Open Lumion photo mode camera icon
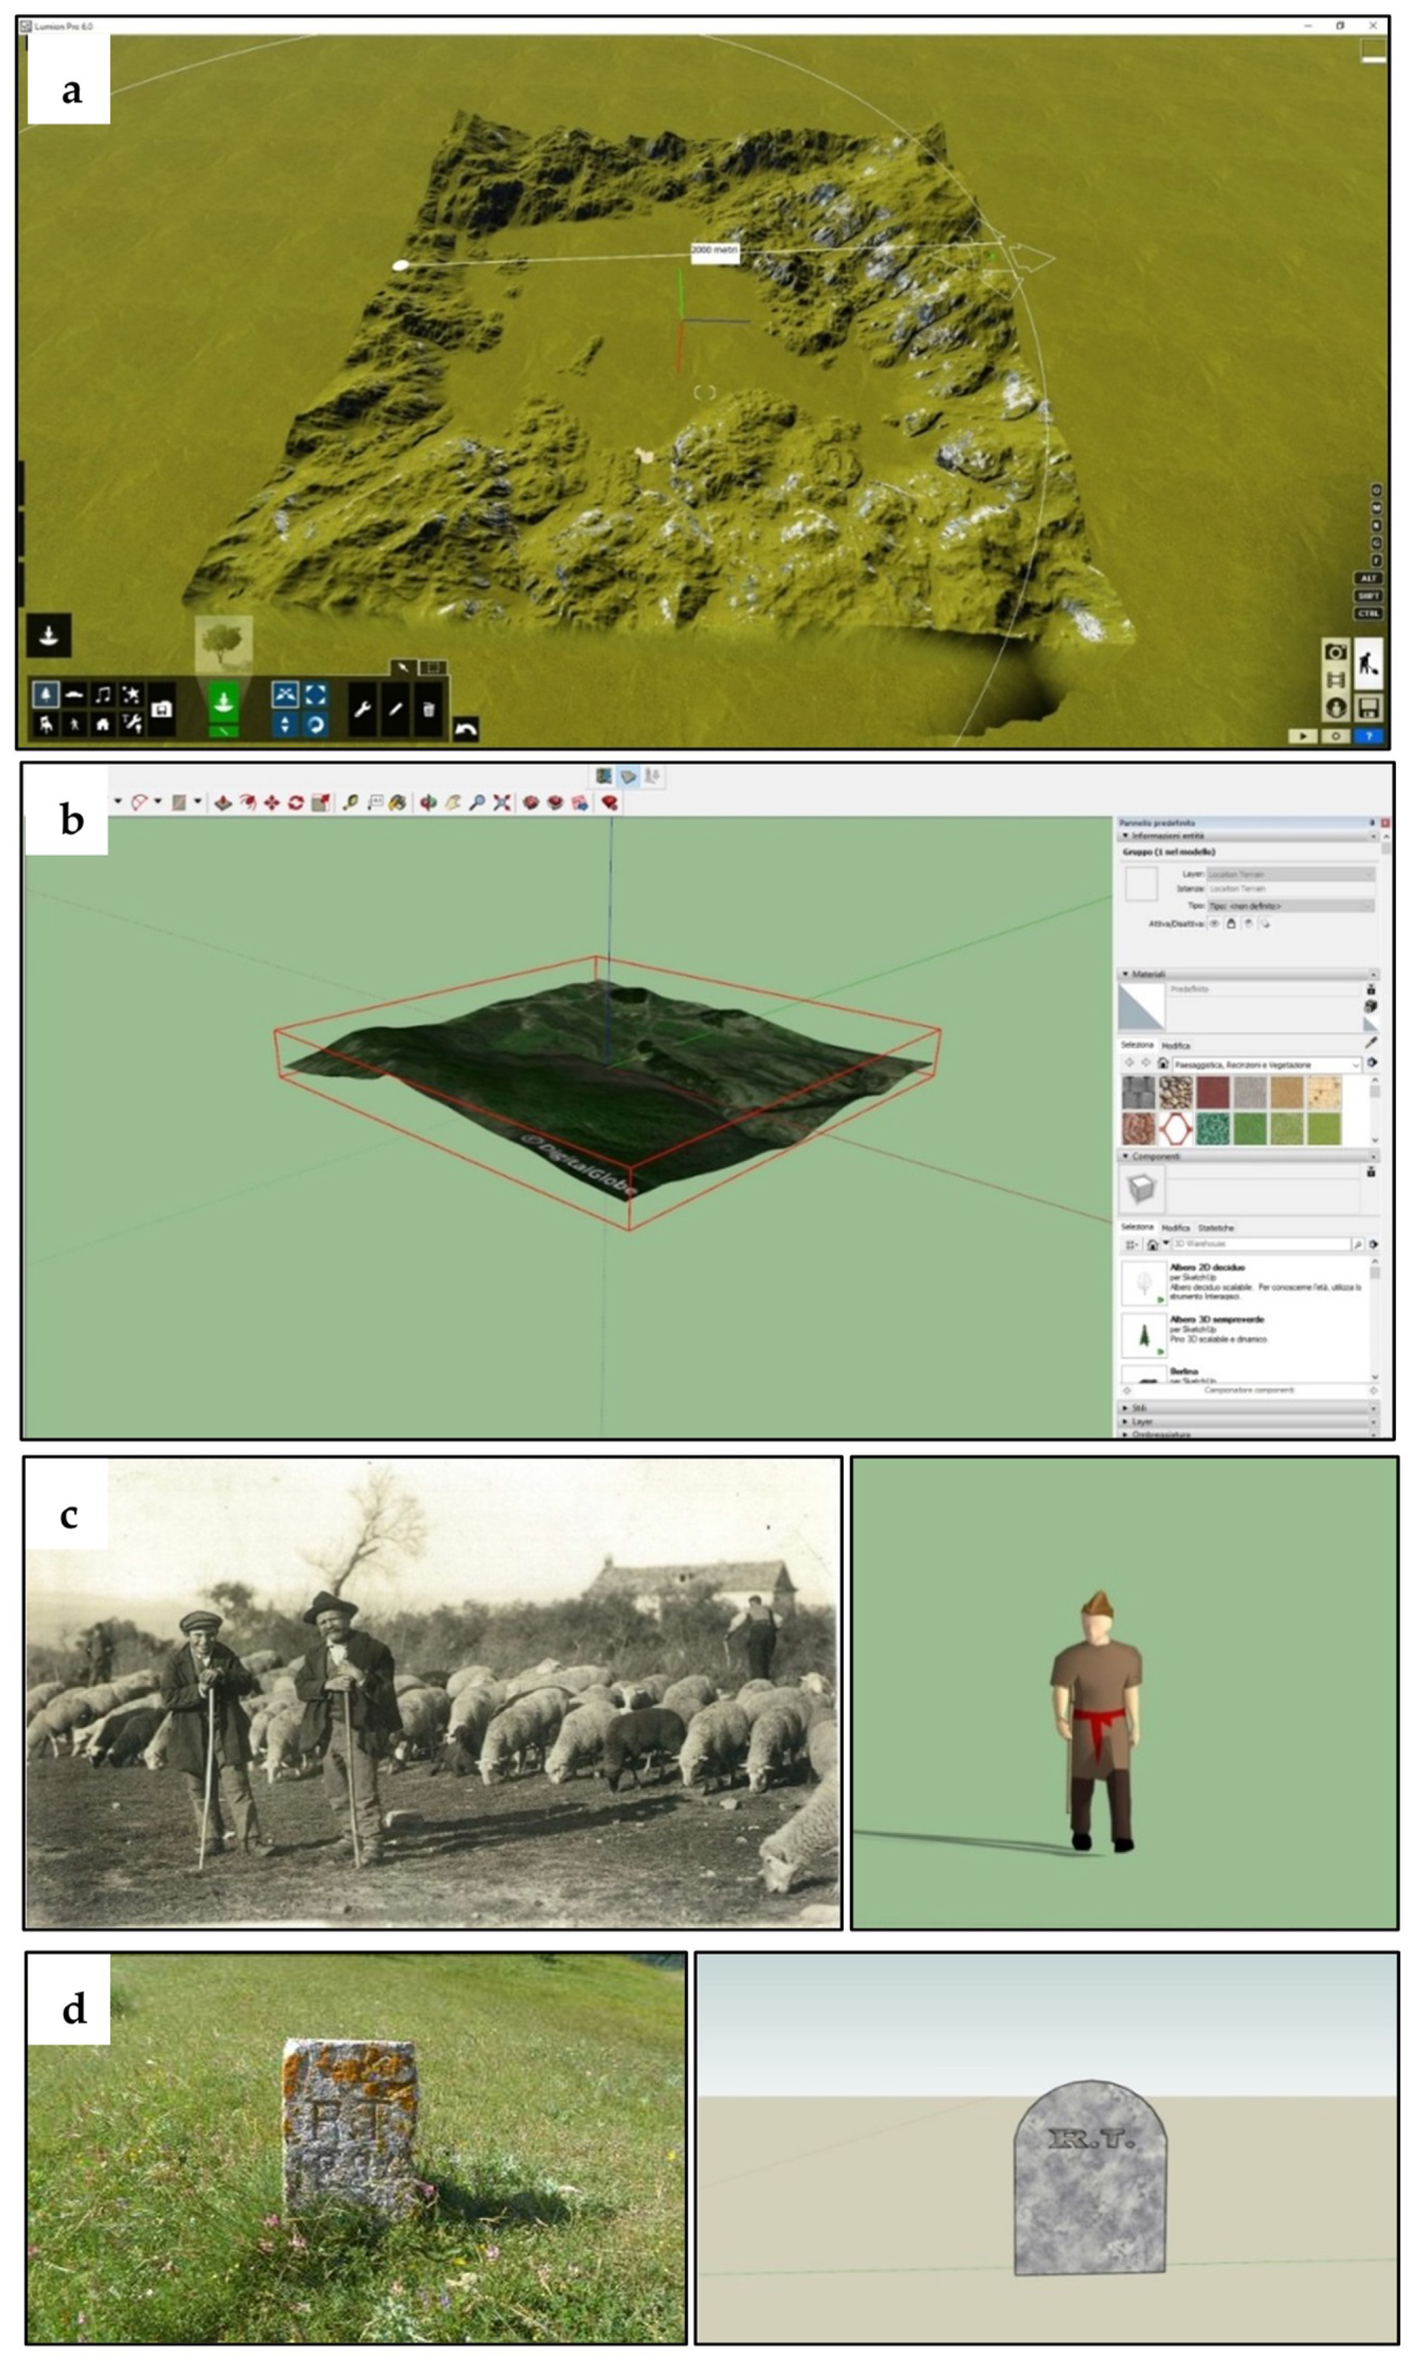 click(1336, 651)
